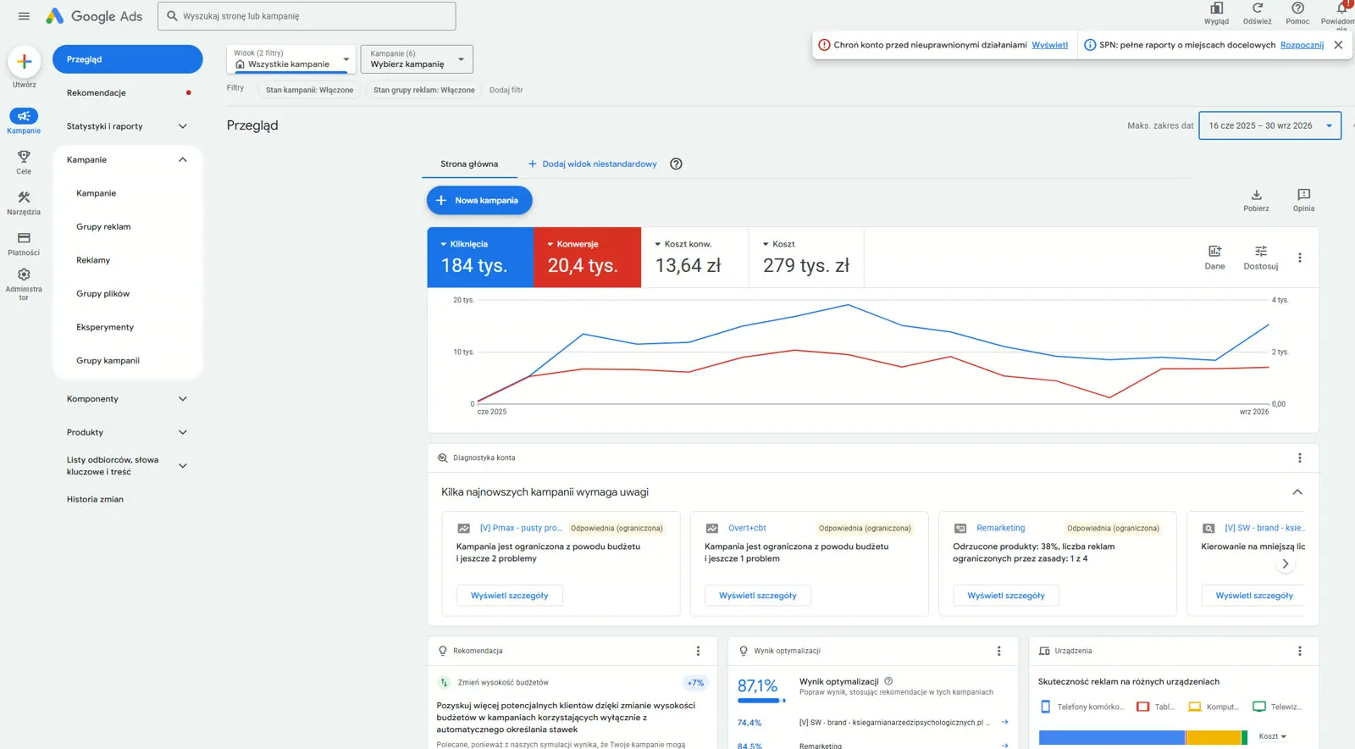Open Widok Wszystkie kampanie dropdown
The height and width of the screenshot is (749, 1355).
click(x=291, y=59)
